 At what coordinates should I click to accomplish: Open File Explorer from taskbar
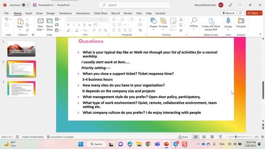pyautogui.click(x=139, y=144)
